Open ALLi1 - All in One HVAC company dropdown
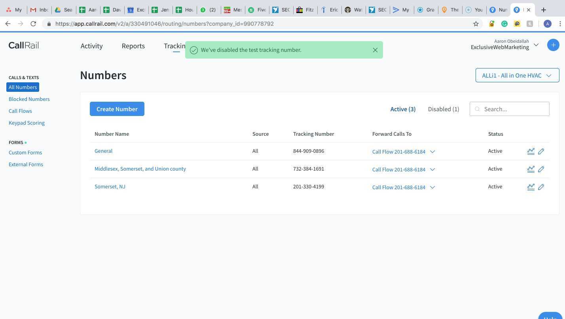This screenshot has width=565, height=319. (x=517, y=75)
